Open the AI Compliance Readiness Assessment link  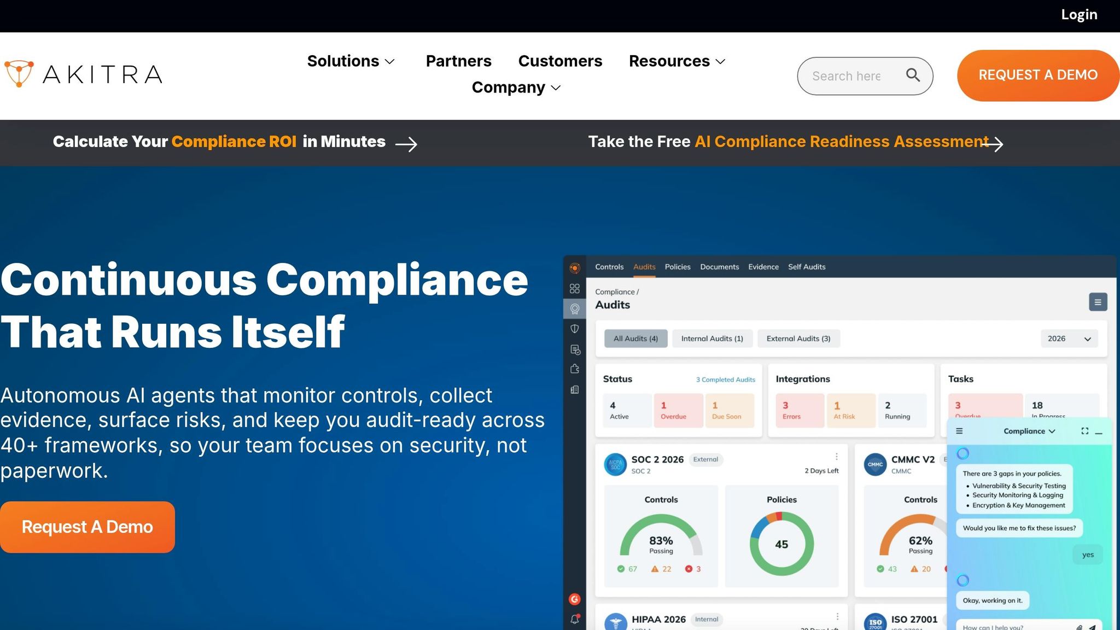[841, 142]
